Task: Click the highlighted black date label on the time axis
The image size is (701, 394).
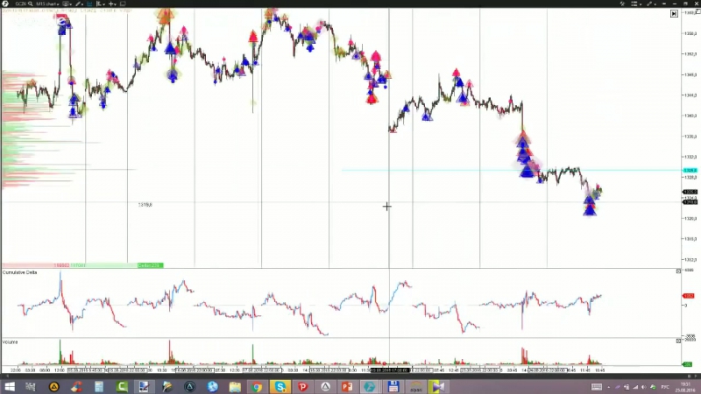Action: point(390,370)
